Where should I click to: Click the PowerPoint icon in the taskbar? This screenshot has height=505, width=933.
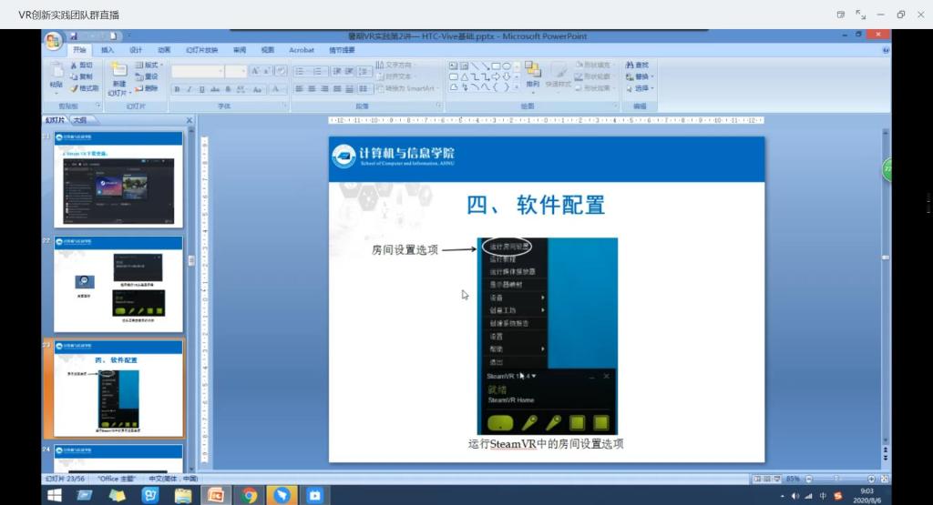[x=216, y=496]
